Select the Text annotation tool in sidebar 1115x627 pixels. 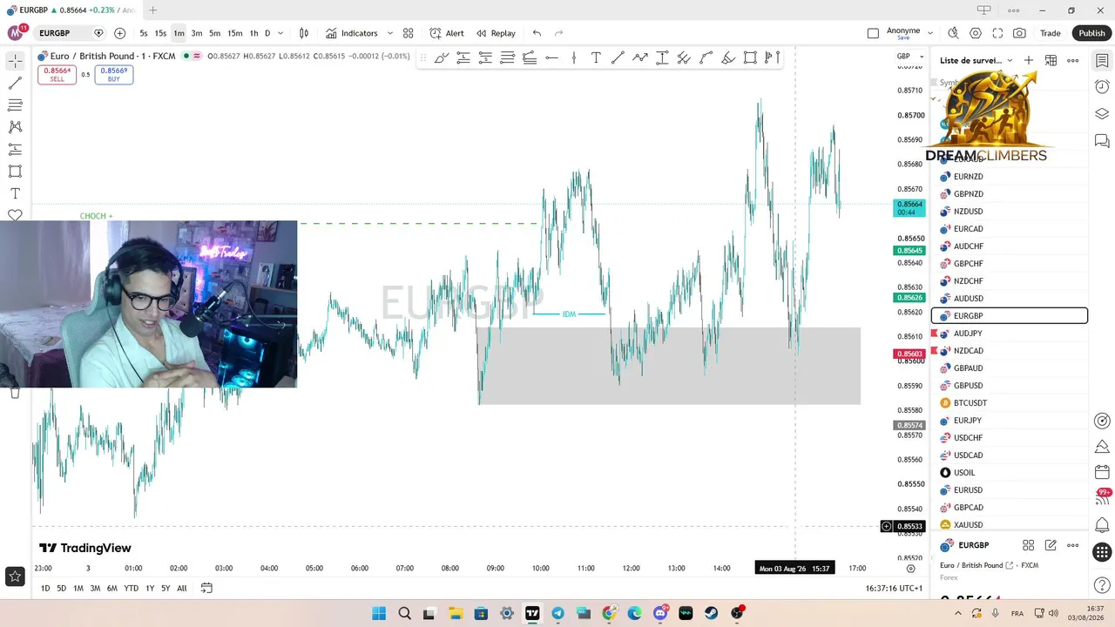tap(15, 193)
